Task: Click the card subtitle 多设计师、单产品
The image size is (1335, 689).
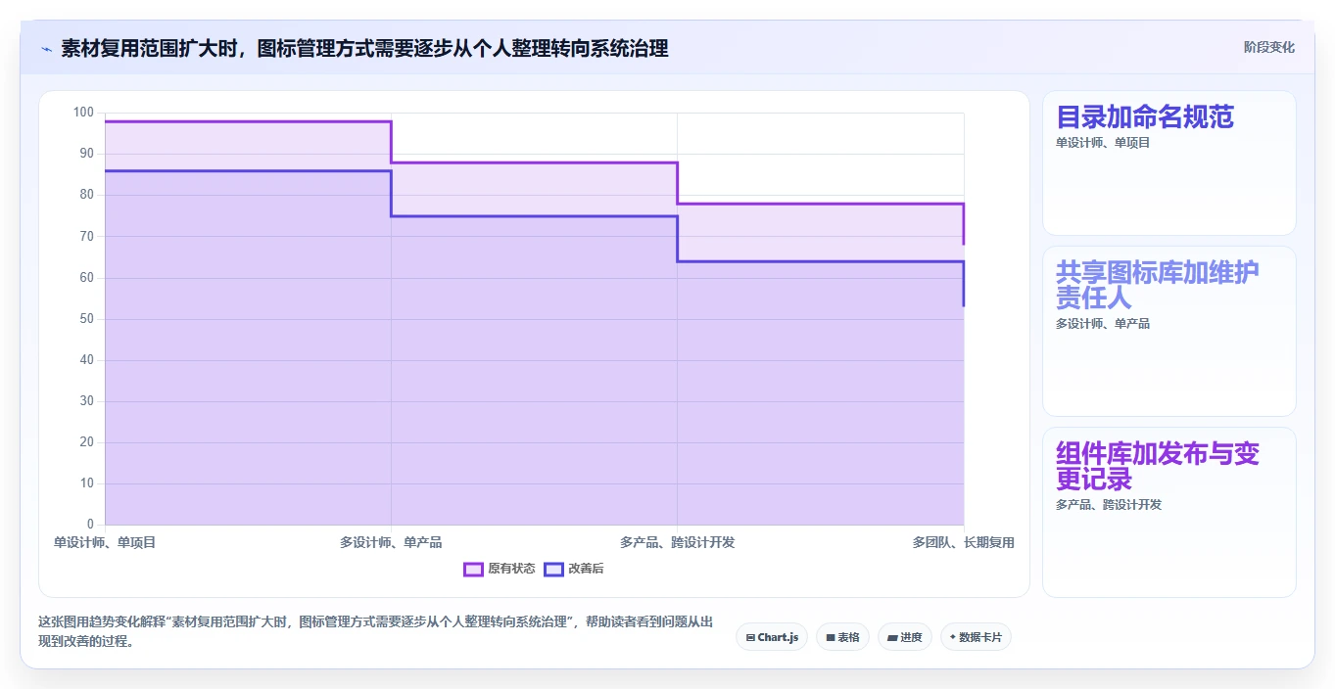Action: point(1103,324)
